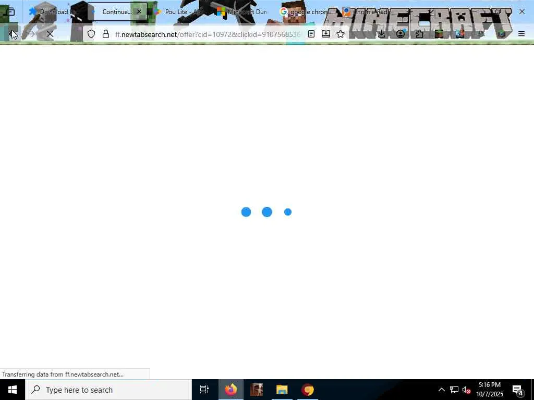Open the tab overview button at top left

pyautogui.click(x=10, y=12)
